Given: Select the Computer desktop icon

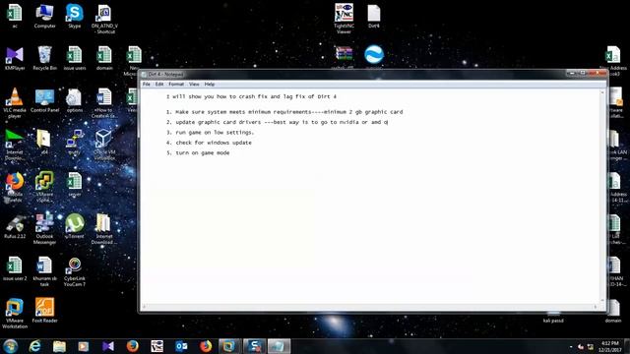Looking at the screenshot, I should pos(44,16).
